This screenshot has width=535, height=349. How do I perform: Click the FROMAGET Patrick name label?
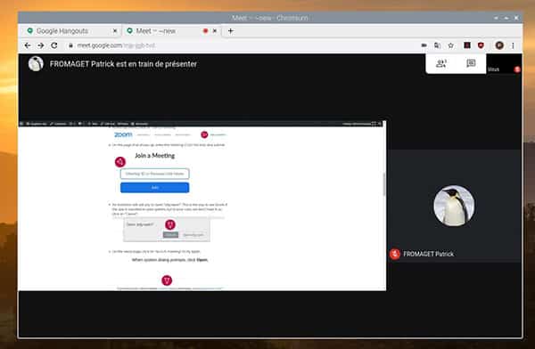429,254
